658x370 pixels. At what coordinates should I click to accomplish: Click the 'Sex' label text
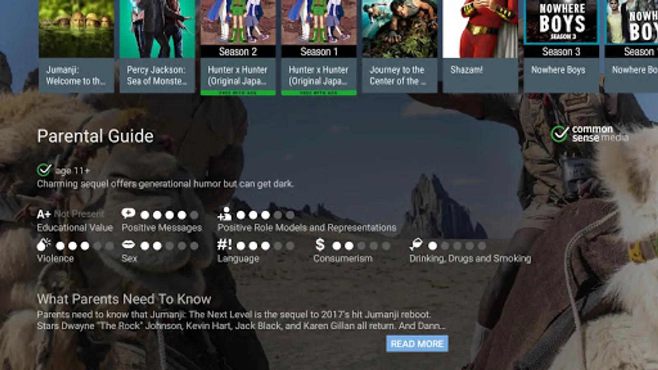click(x=129, y=259)
